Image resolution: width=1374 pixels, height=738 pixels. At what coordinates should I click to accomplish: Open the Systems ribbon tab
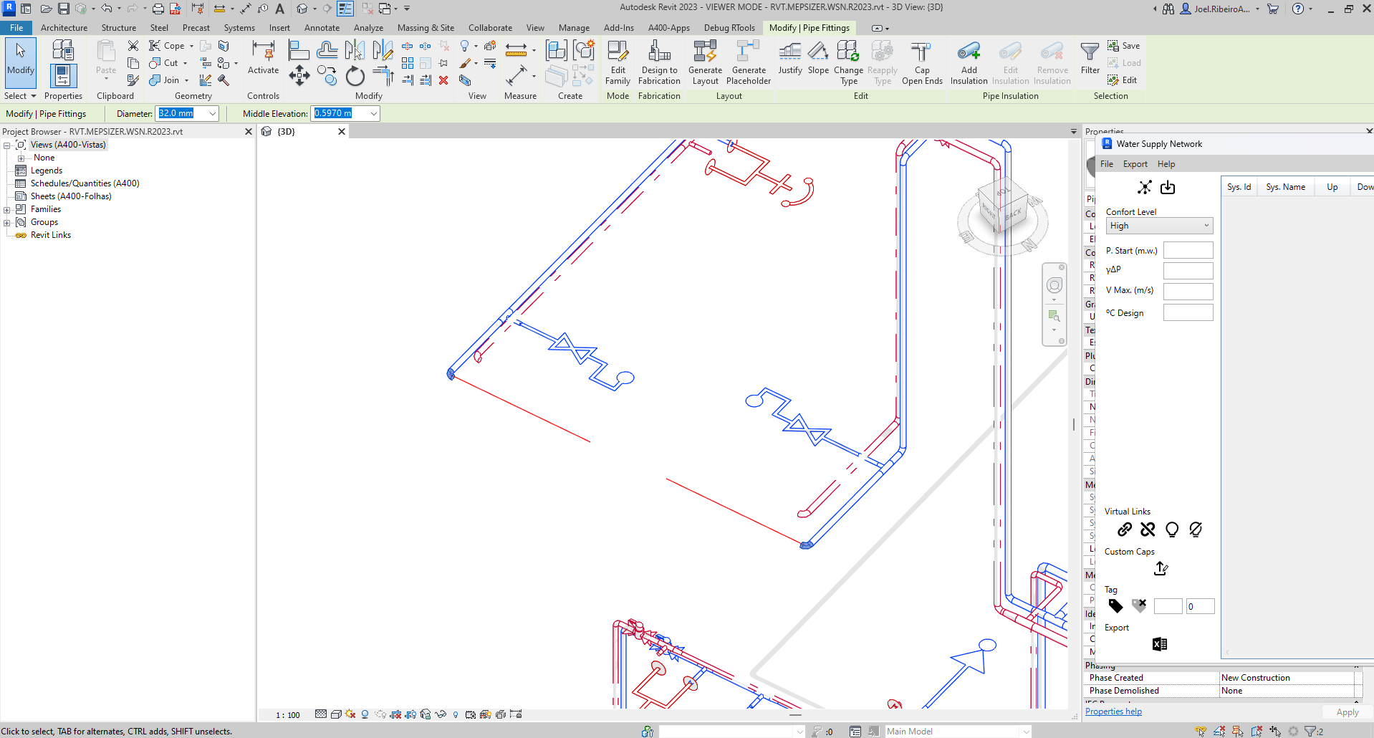(239, 28)
